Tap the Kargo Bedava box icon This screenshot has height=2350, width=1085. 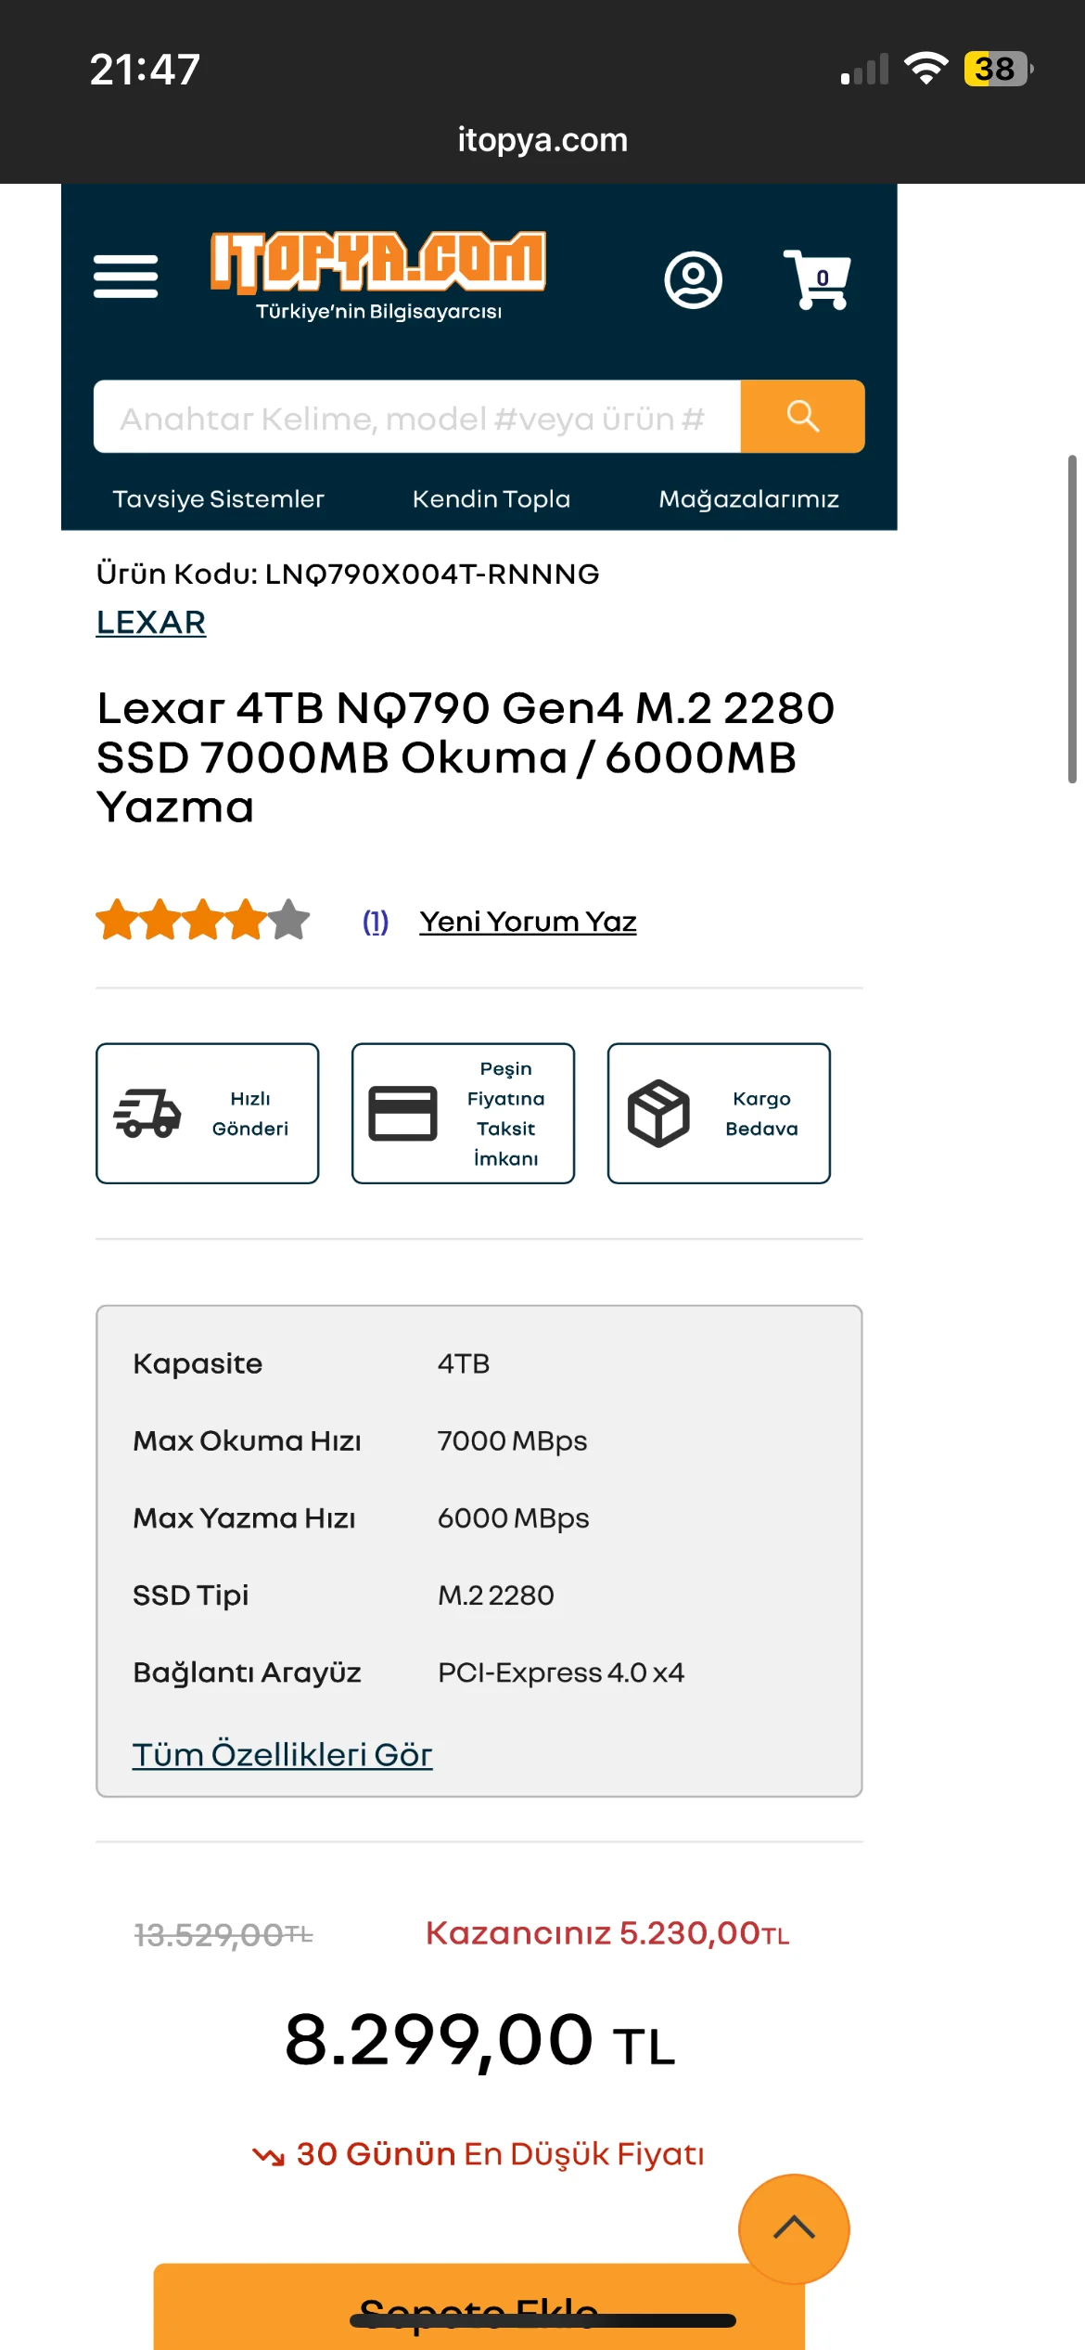[658, 1113]
